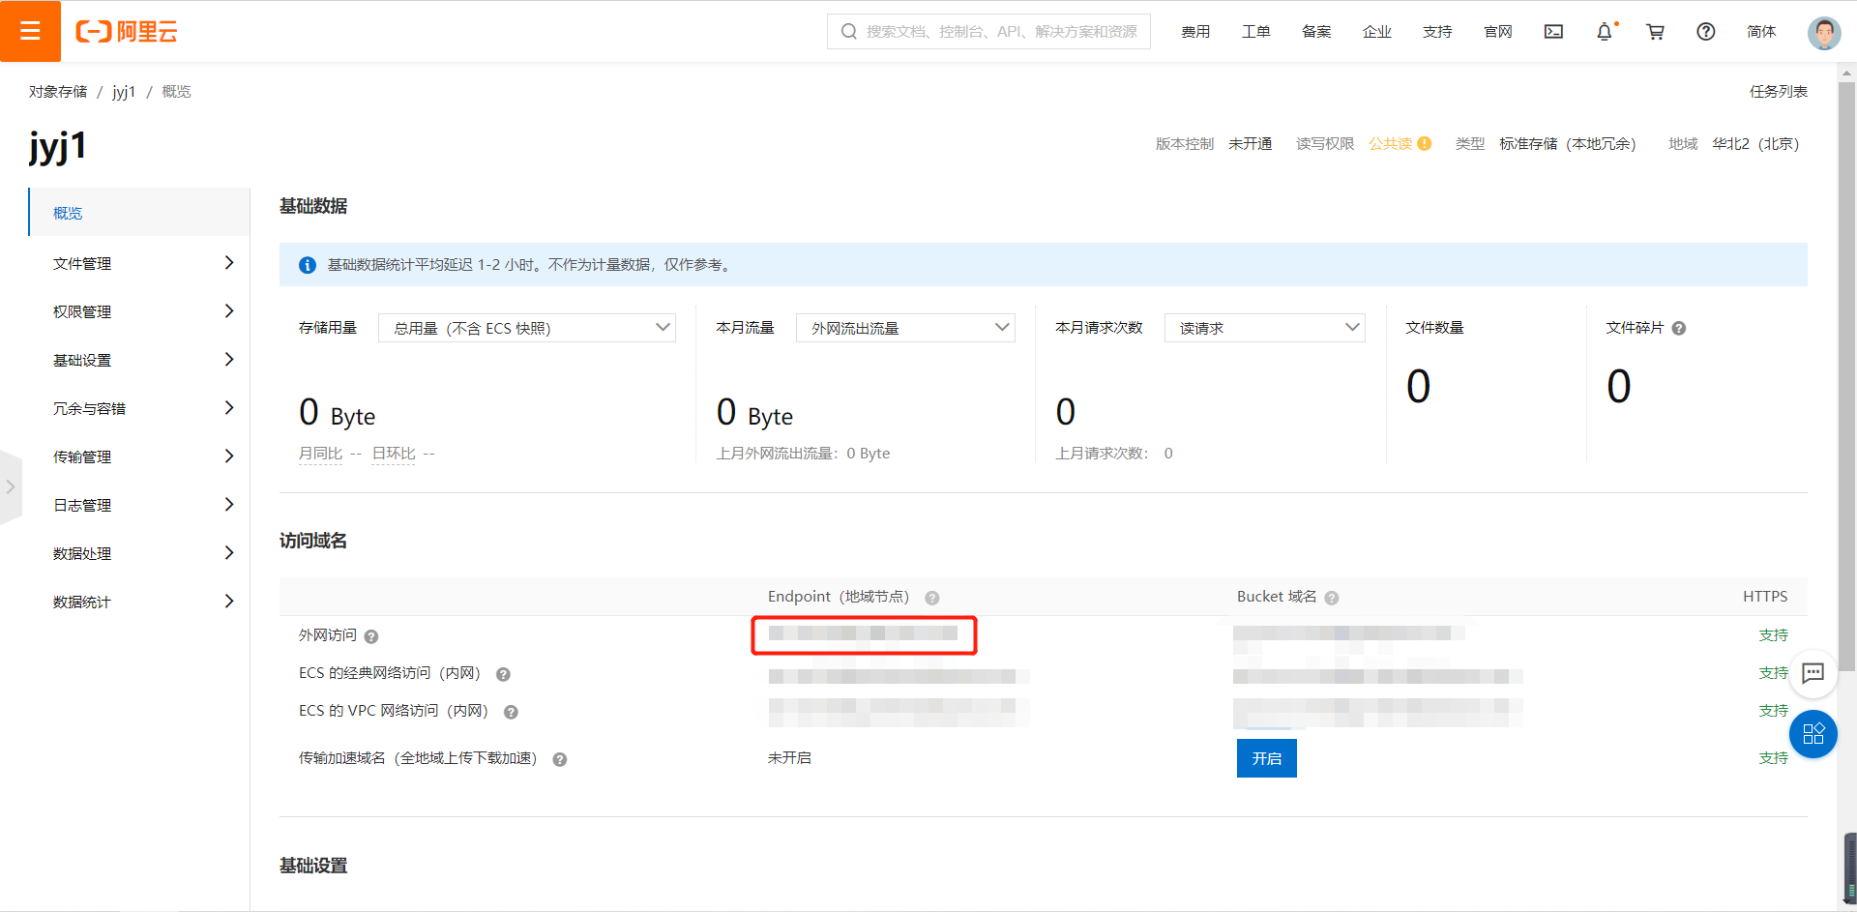Open the blue quick-tools floating button
Screen dimensions: 1857x912
(1813, 734)
